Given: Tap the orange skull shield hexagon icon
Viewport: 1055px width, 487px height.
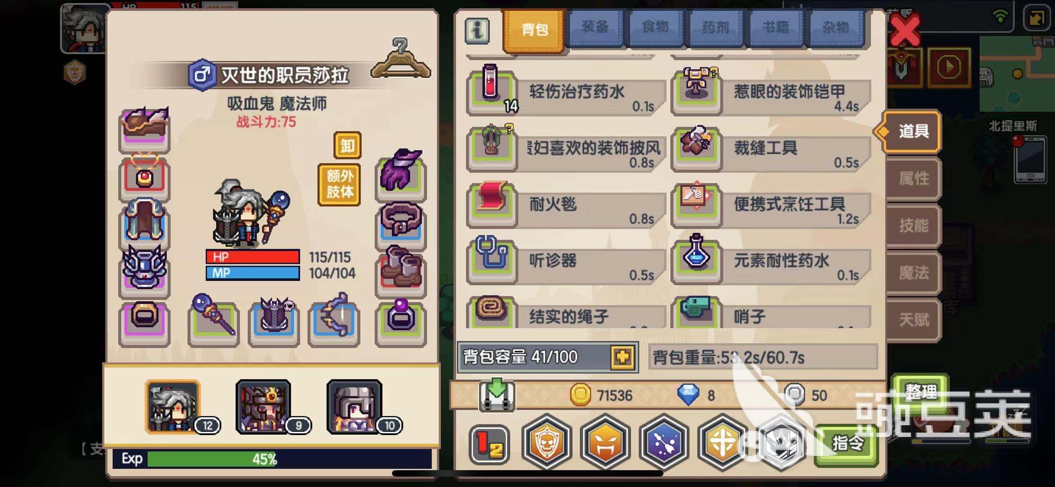Looking at the screenshot, I should pyautogui.click(x=547, y=442).
